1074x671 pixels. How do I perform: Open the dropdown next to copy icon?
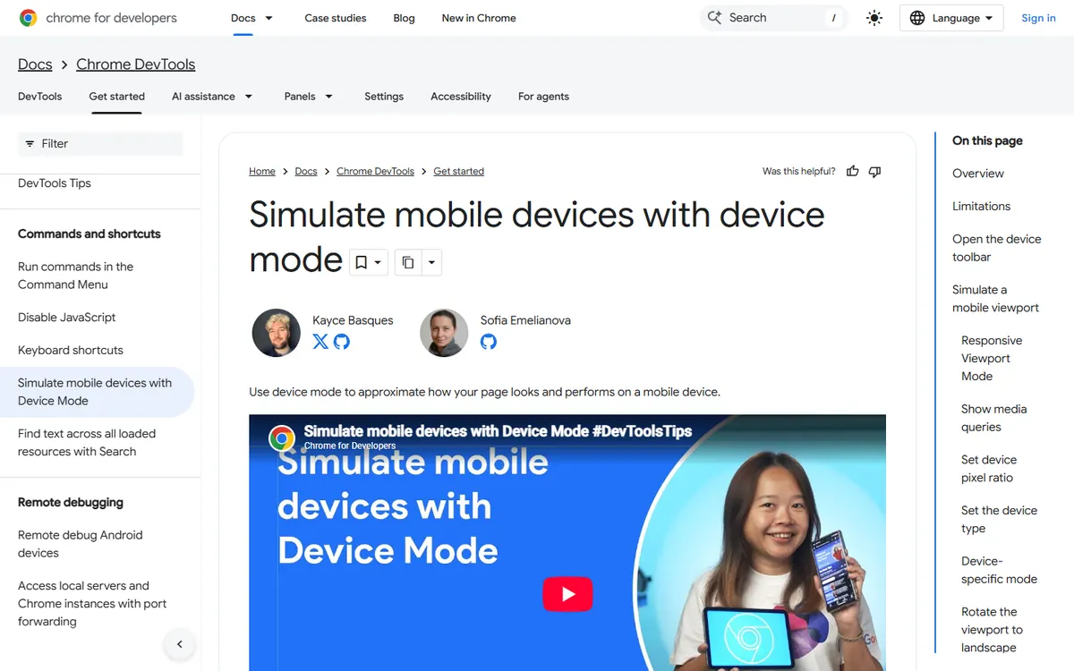(x=431, y=262)
